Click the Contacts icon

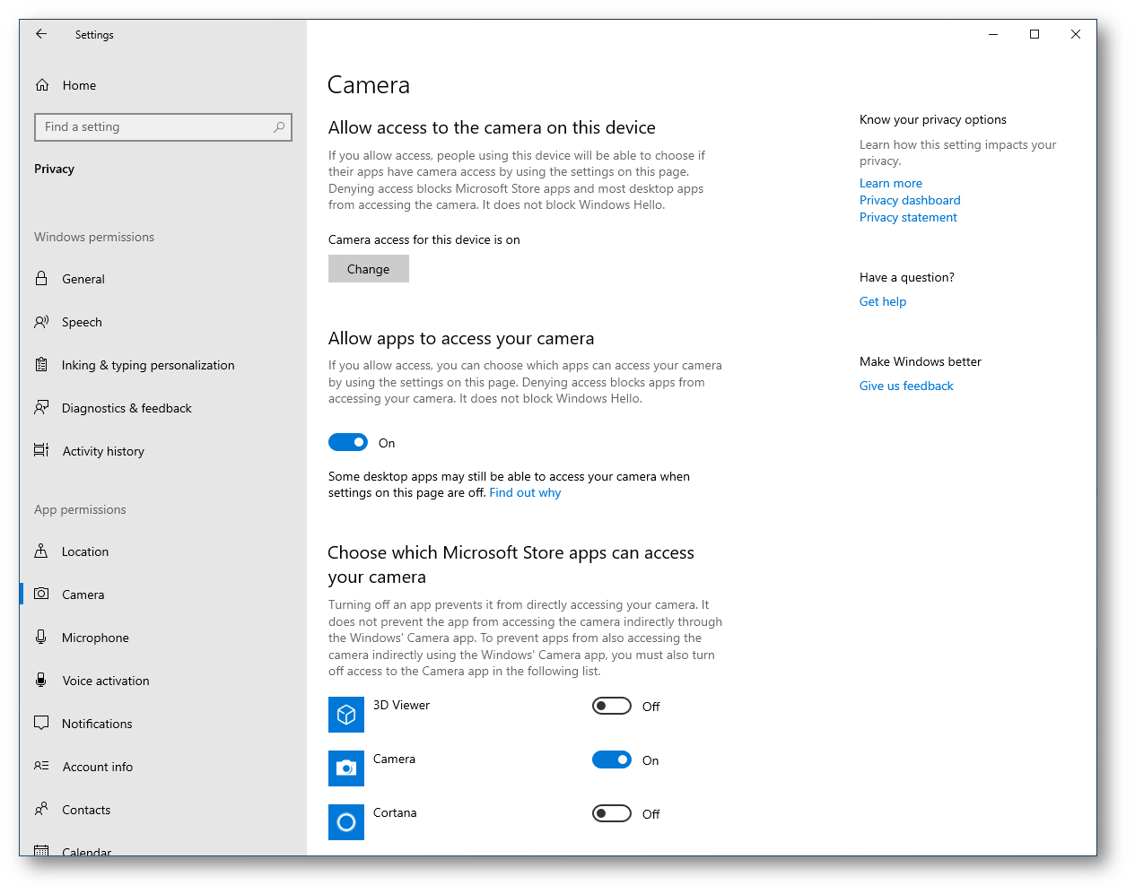point(41,809)
